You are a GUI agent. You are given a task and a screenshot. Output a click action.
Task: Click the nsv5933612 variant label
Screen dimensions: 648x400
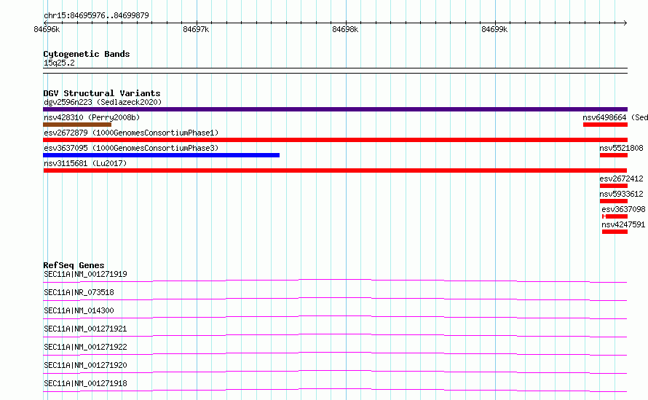622,194
